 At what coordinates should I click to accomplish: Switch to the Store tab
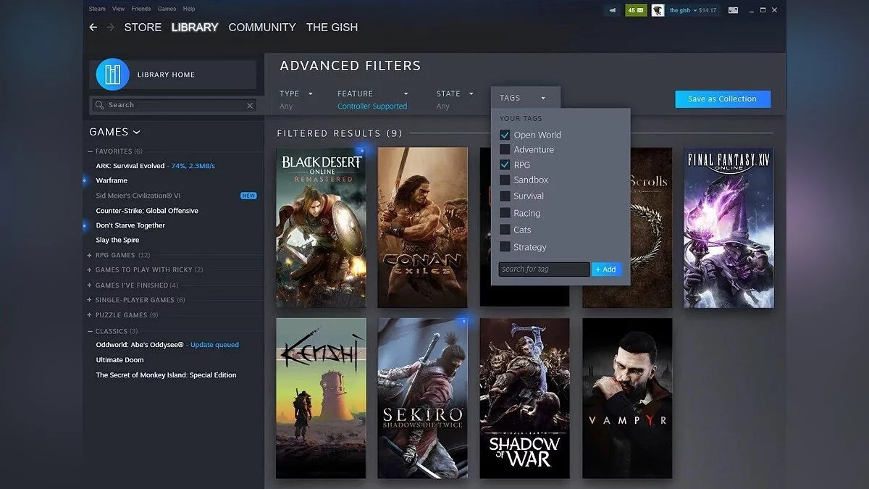[143, 28]
